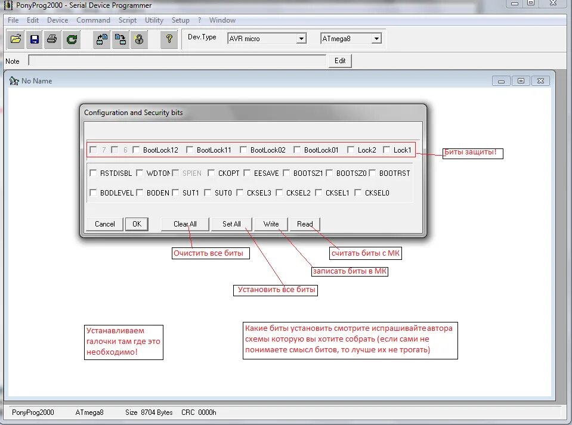Enable the Lock2 checkbox
The height and width of the screenshot is (425, 572).
click(x=351, y=150)
